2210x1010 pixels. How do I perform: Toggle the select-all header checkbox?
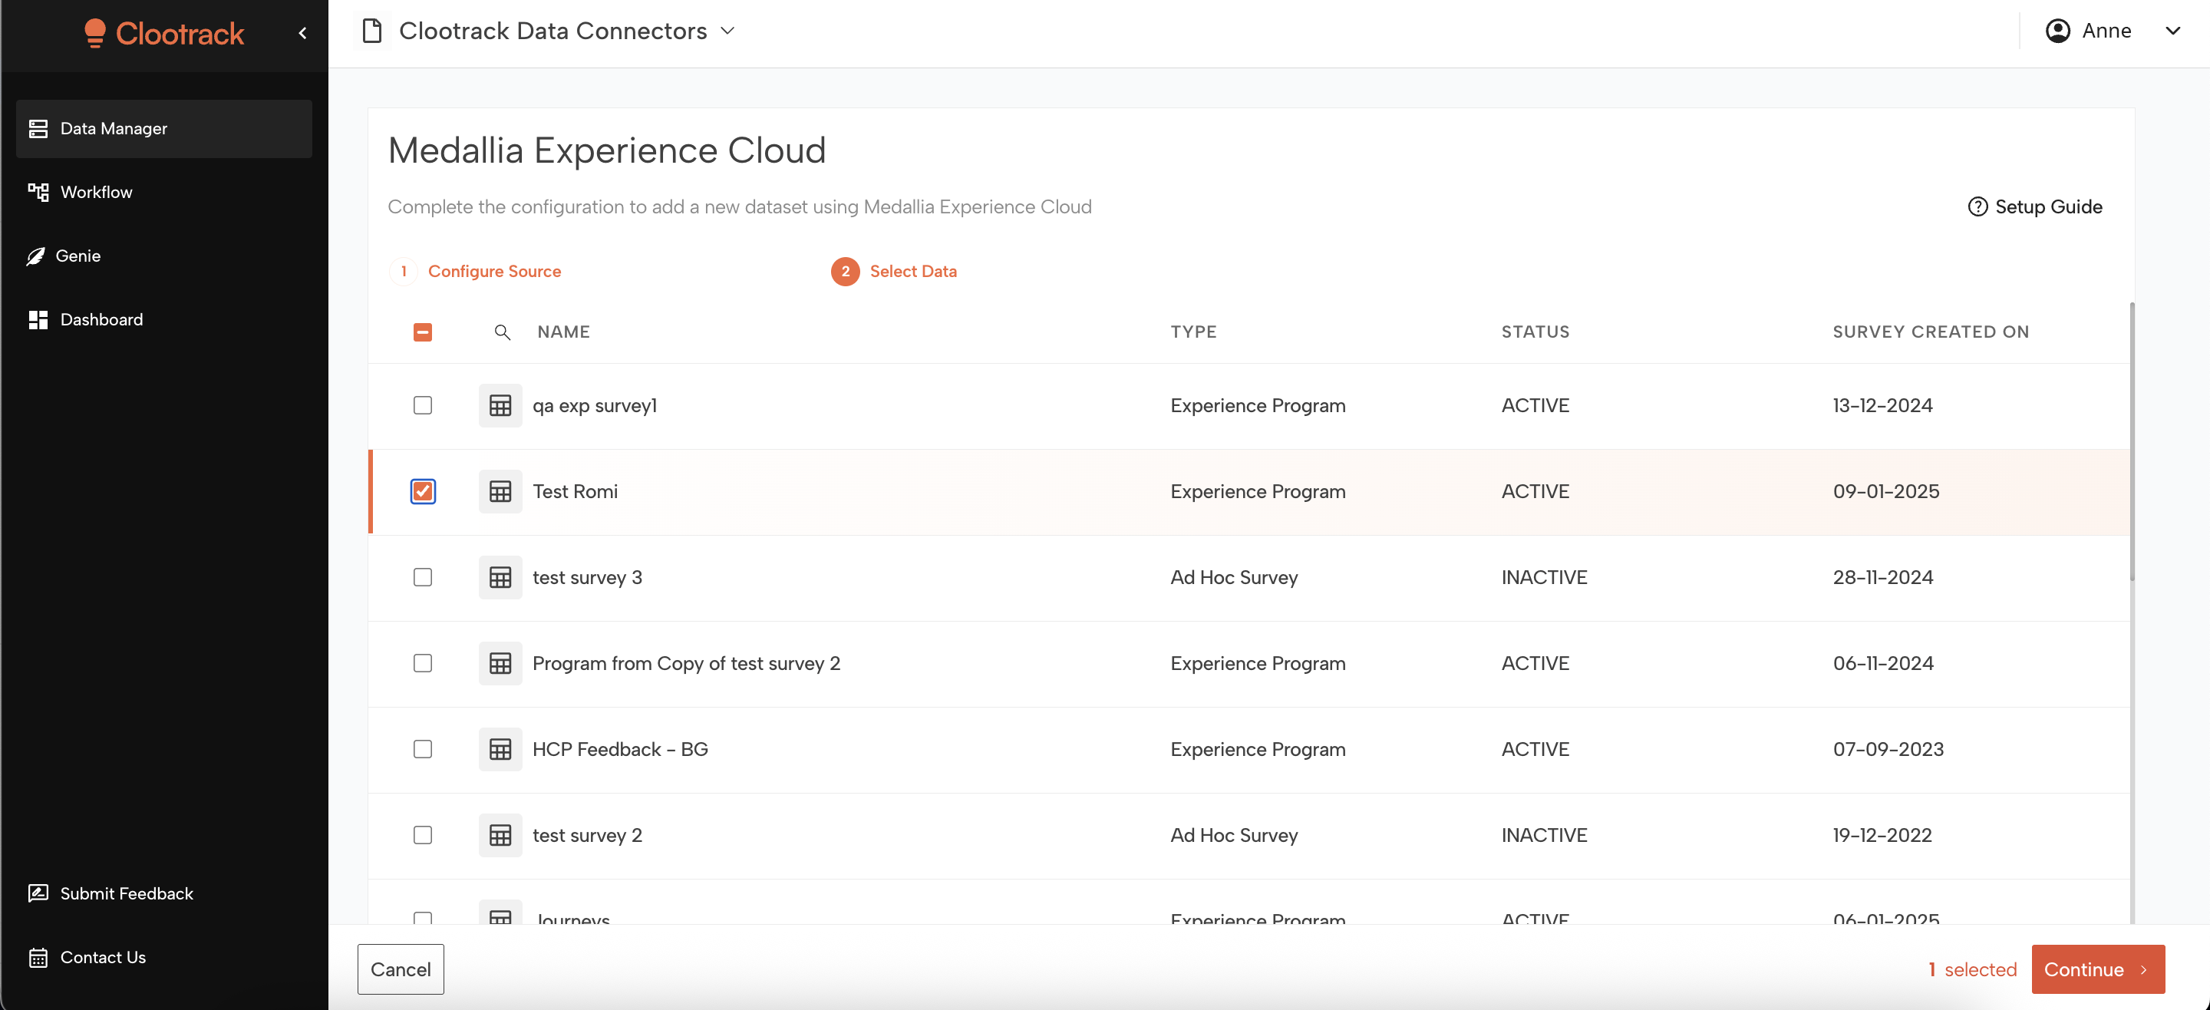(422, 332)
